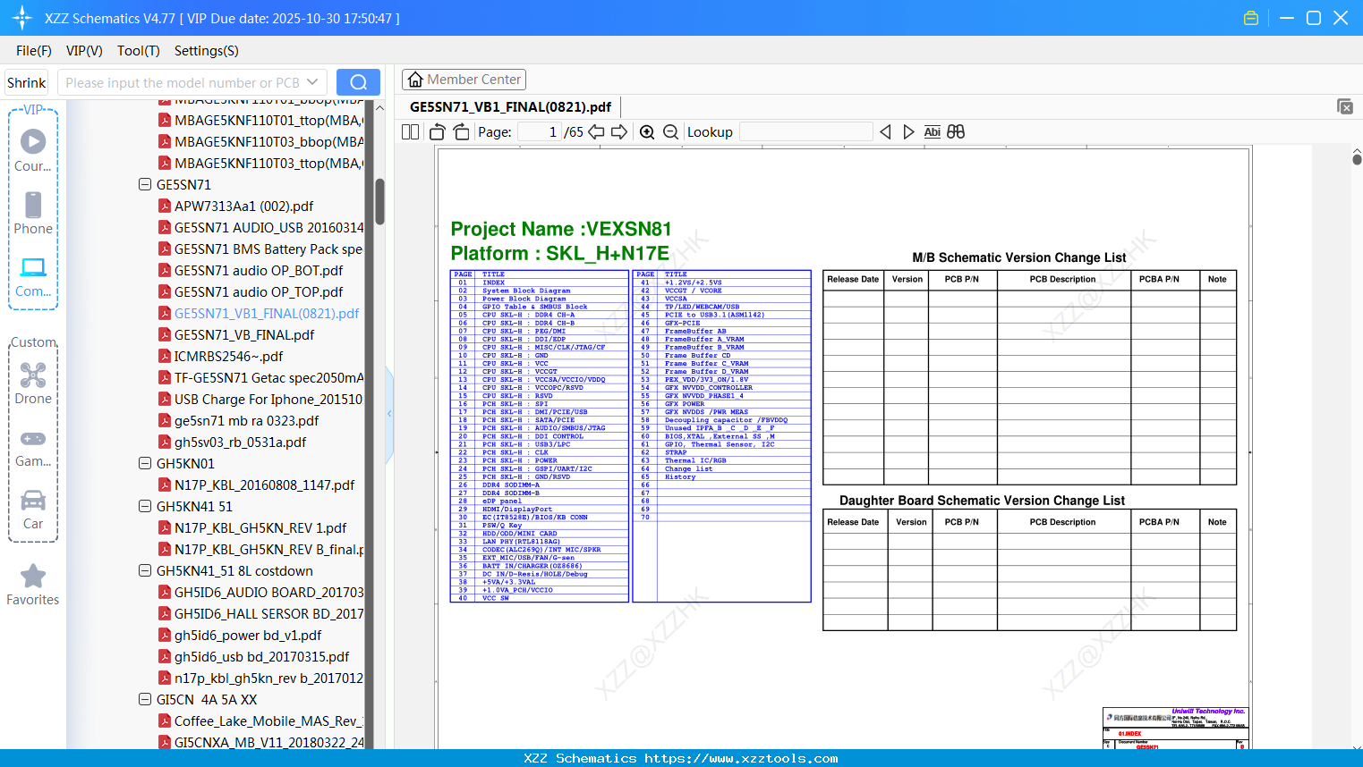Open N17P_KBL_20160808_1147.pdf
This screenshot has width=1363, height=767.
click(257, 485)
